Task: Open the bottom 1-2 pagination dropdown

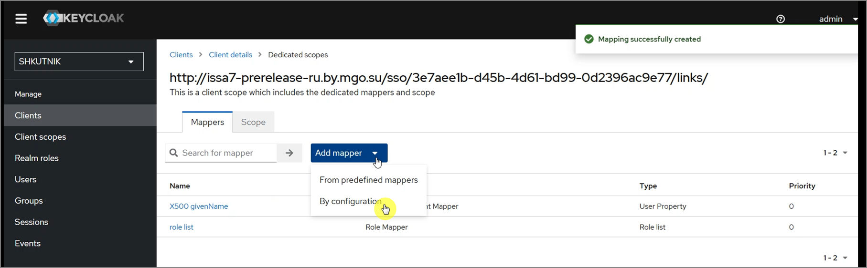Action: (835, 258)
